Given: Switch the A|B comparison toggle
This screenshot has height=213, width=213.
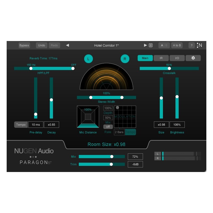Looking at the screenshot, I should click(x=164, y=45).
